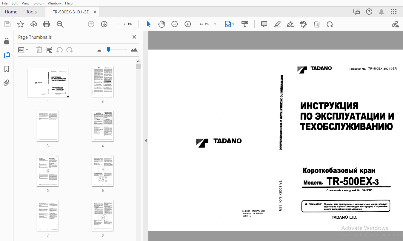403x241 pixels.
Task: Click the share chat icon in the header
Action: (x=356, y=12)
